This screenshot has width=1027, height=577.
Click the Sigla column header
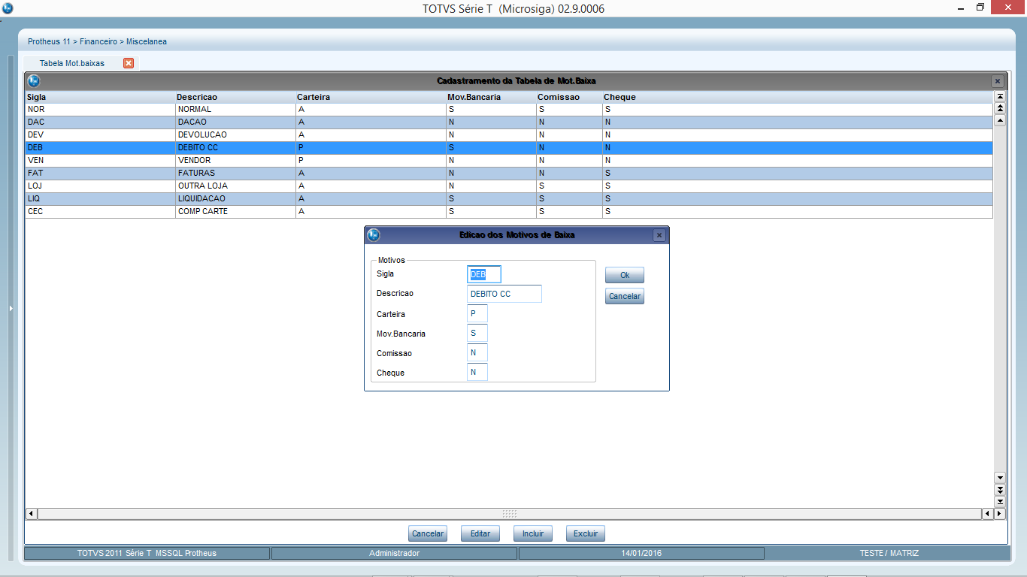[100, 97]
